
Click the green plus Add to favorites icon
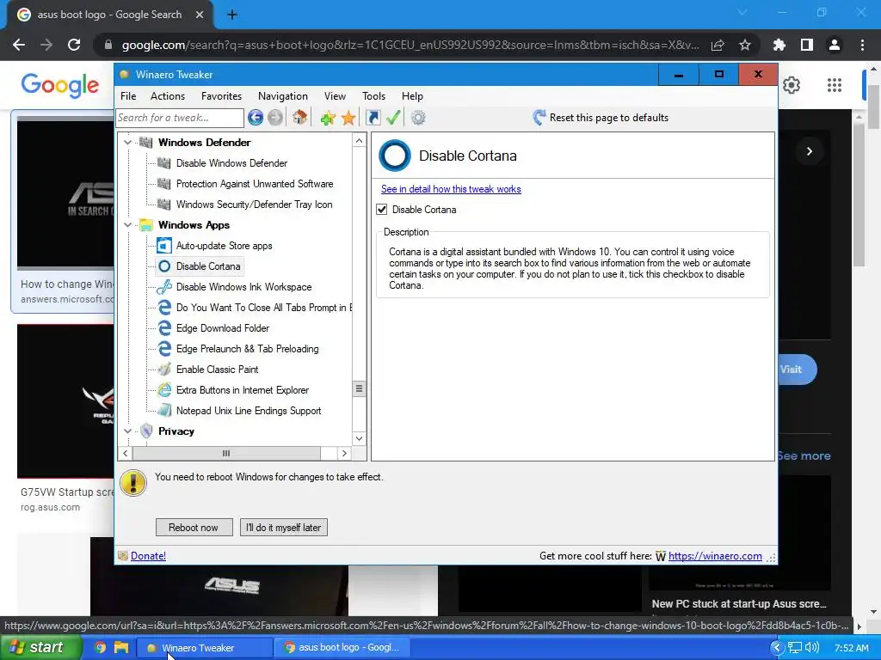tap(328, 118)
